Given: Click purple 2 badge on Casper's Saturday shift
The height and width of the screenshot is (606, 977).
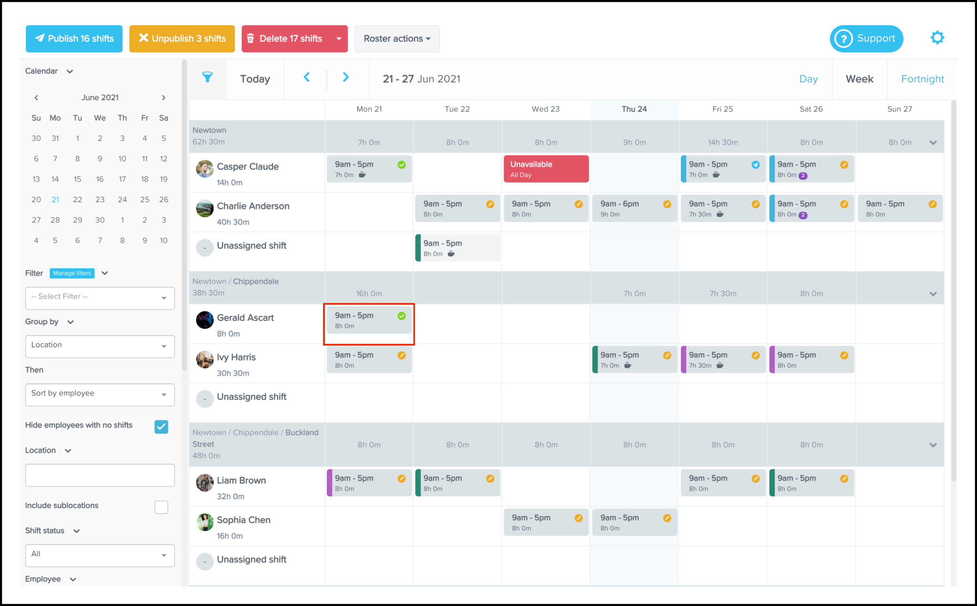Looking at the screenshot, I should (803, 176).
